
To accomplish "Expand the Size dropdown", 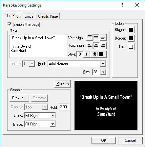I will (x=103, y=72).
